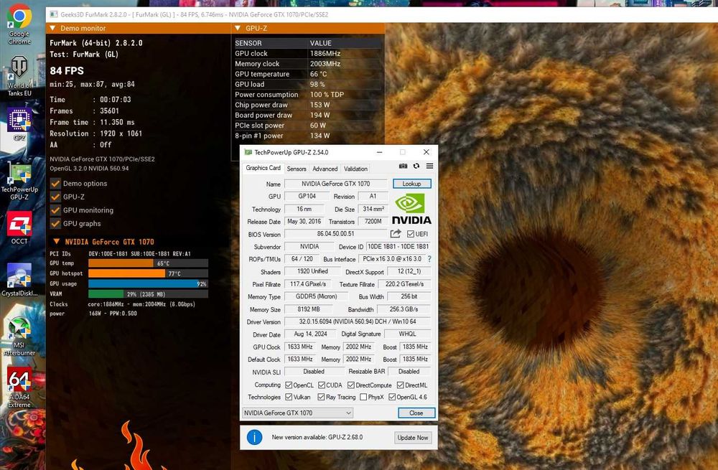Click the 8-pin #1 power 134 W row

308,136
